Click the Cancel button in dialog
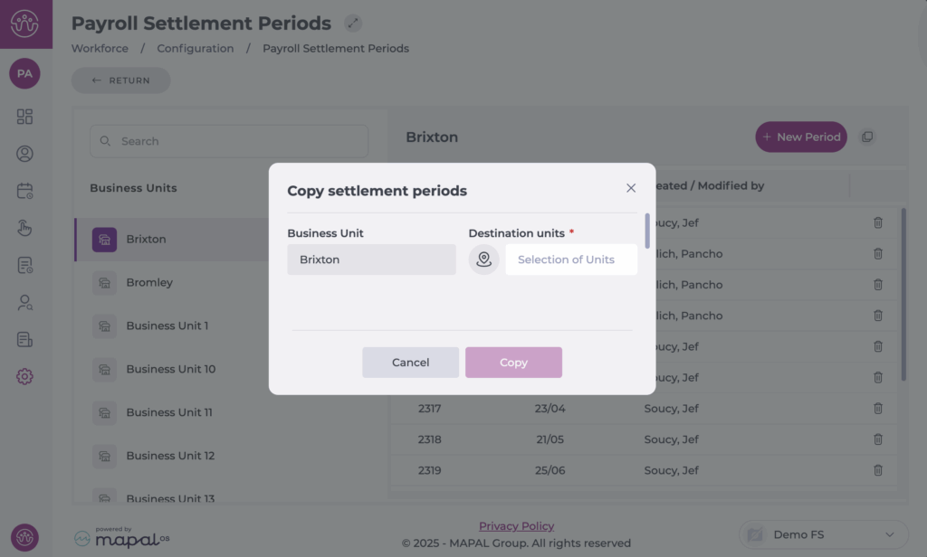Viewport: 927px width, 557px height. [x=410, y=362]
